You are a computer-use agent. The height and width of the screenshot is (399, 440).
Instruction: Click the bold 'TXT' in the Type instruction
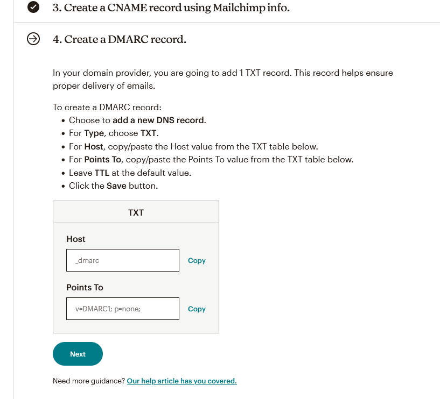(149, 133)
